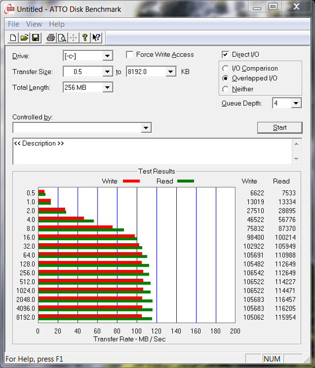Choose the Neither radio option
Image resolution: width=315 pixels, height=368 pixels.
click(x=226, y=89)
